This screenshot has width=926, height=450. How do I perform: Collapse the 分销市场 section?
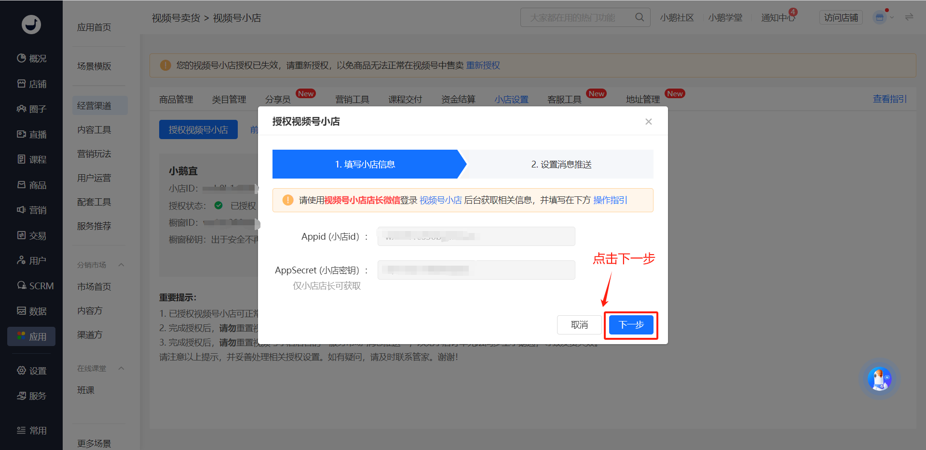pyautogui.click(x=122, y=265)
